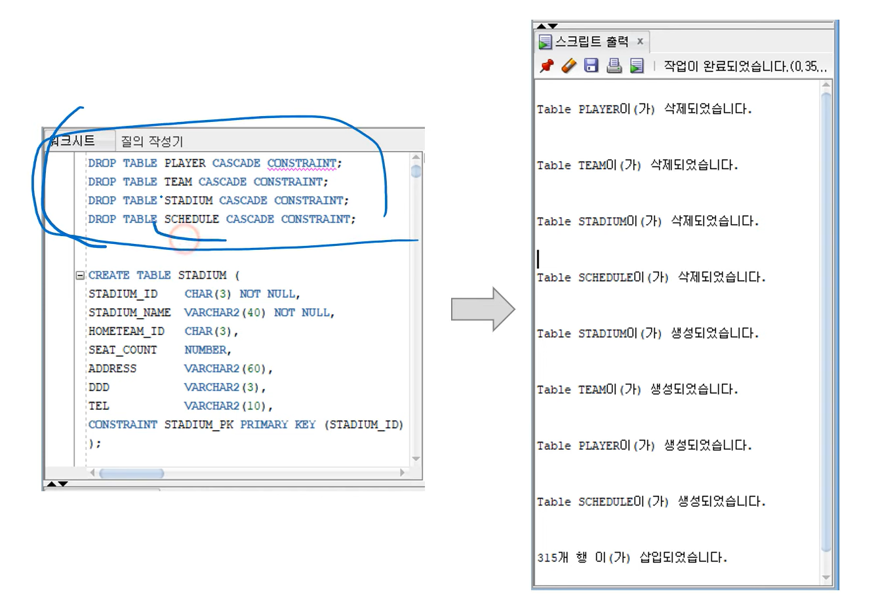Viewport: 895px width, 604px height.
Task: Click the print icon in Script Output
Action: tap(614, 66)
